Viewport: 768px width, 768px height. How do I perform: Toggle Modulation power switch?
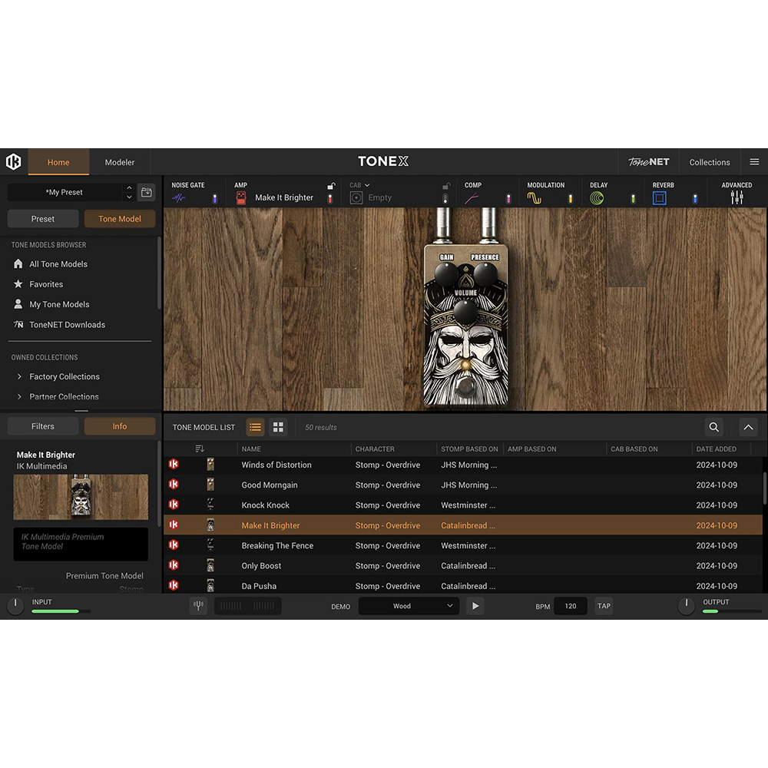[570, 198]
